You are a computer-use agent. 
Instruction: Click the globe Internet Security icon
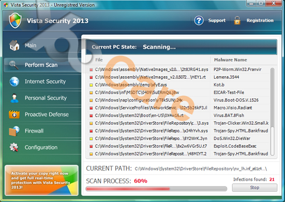[14, 81]
